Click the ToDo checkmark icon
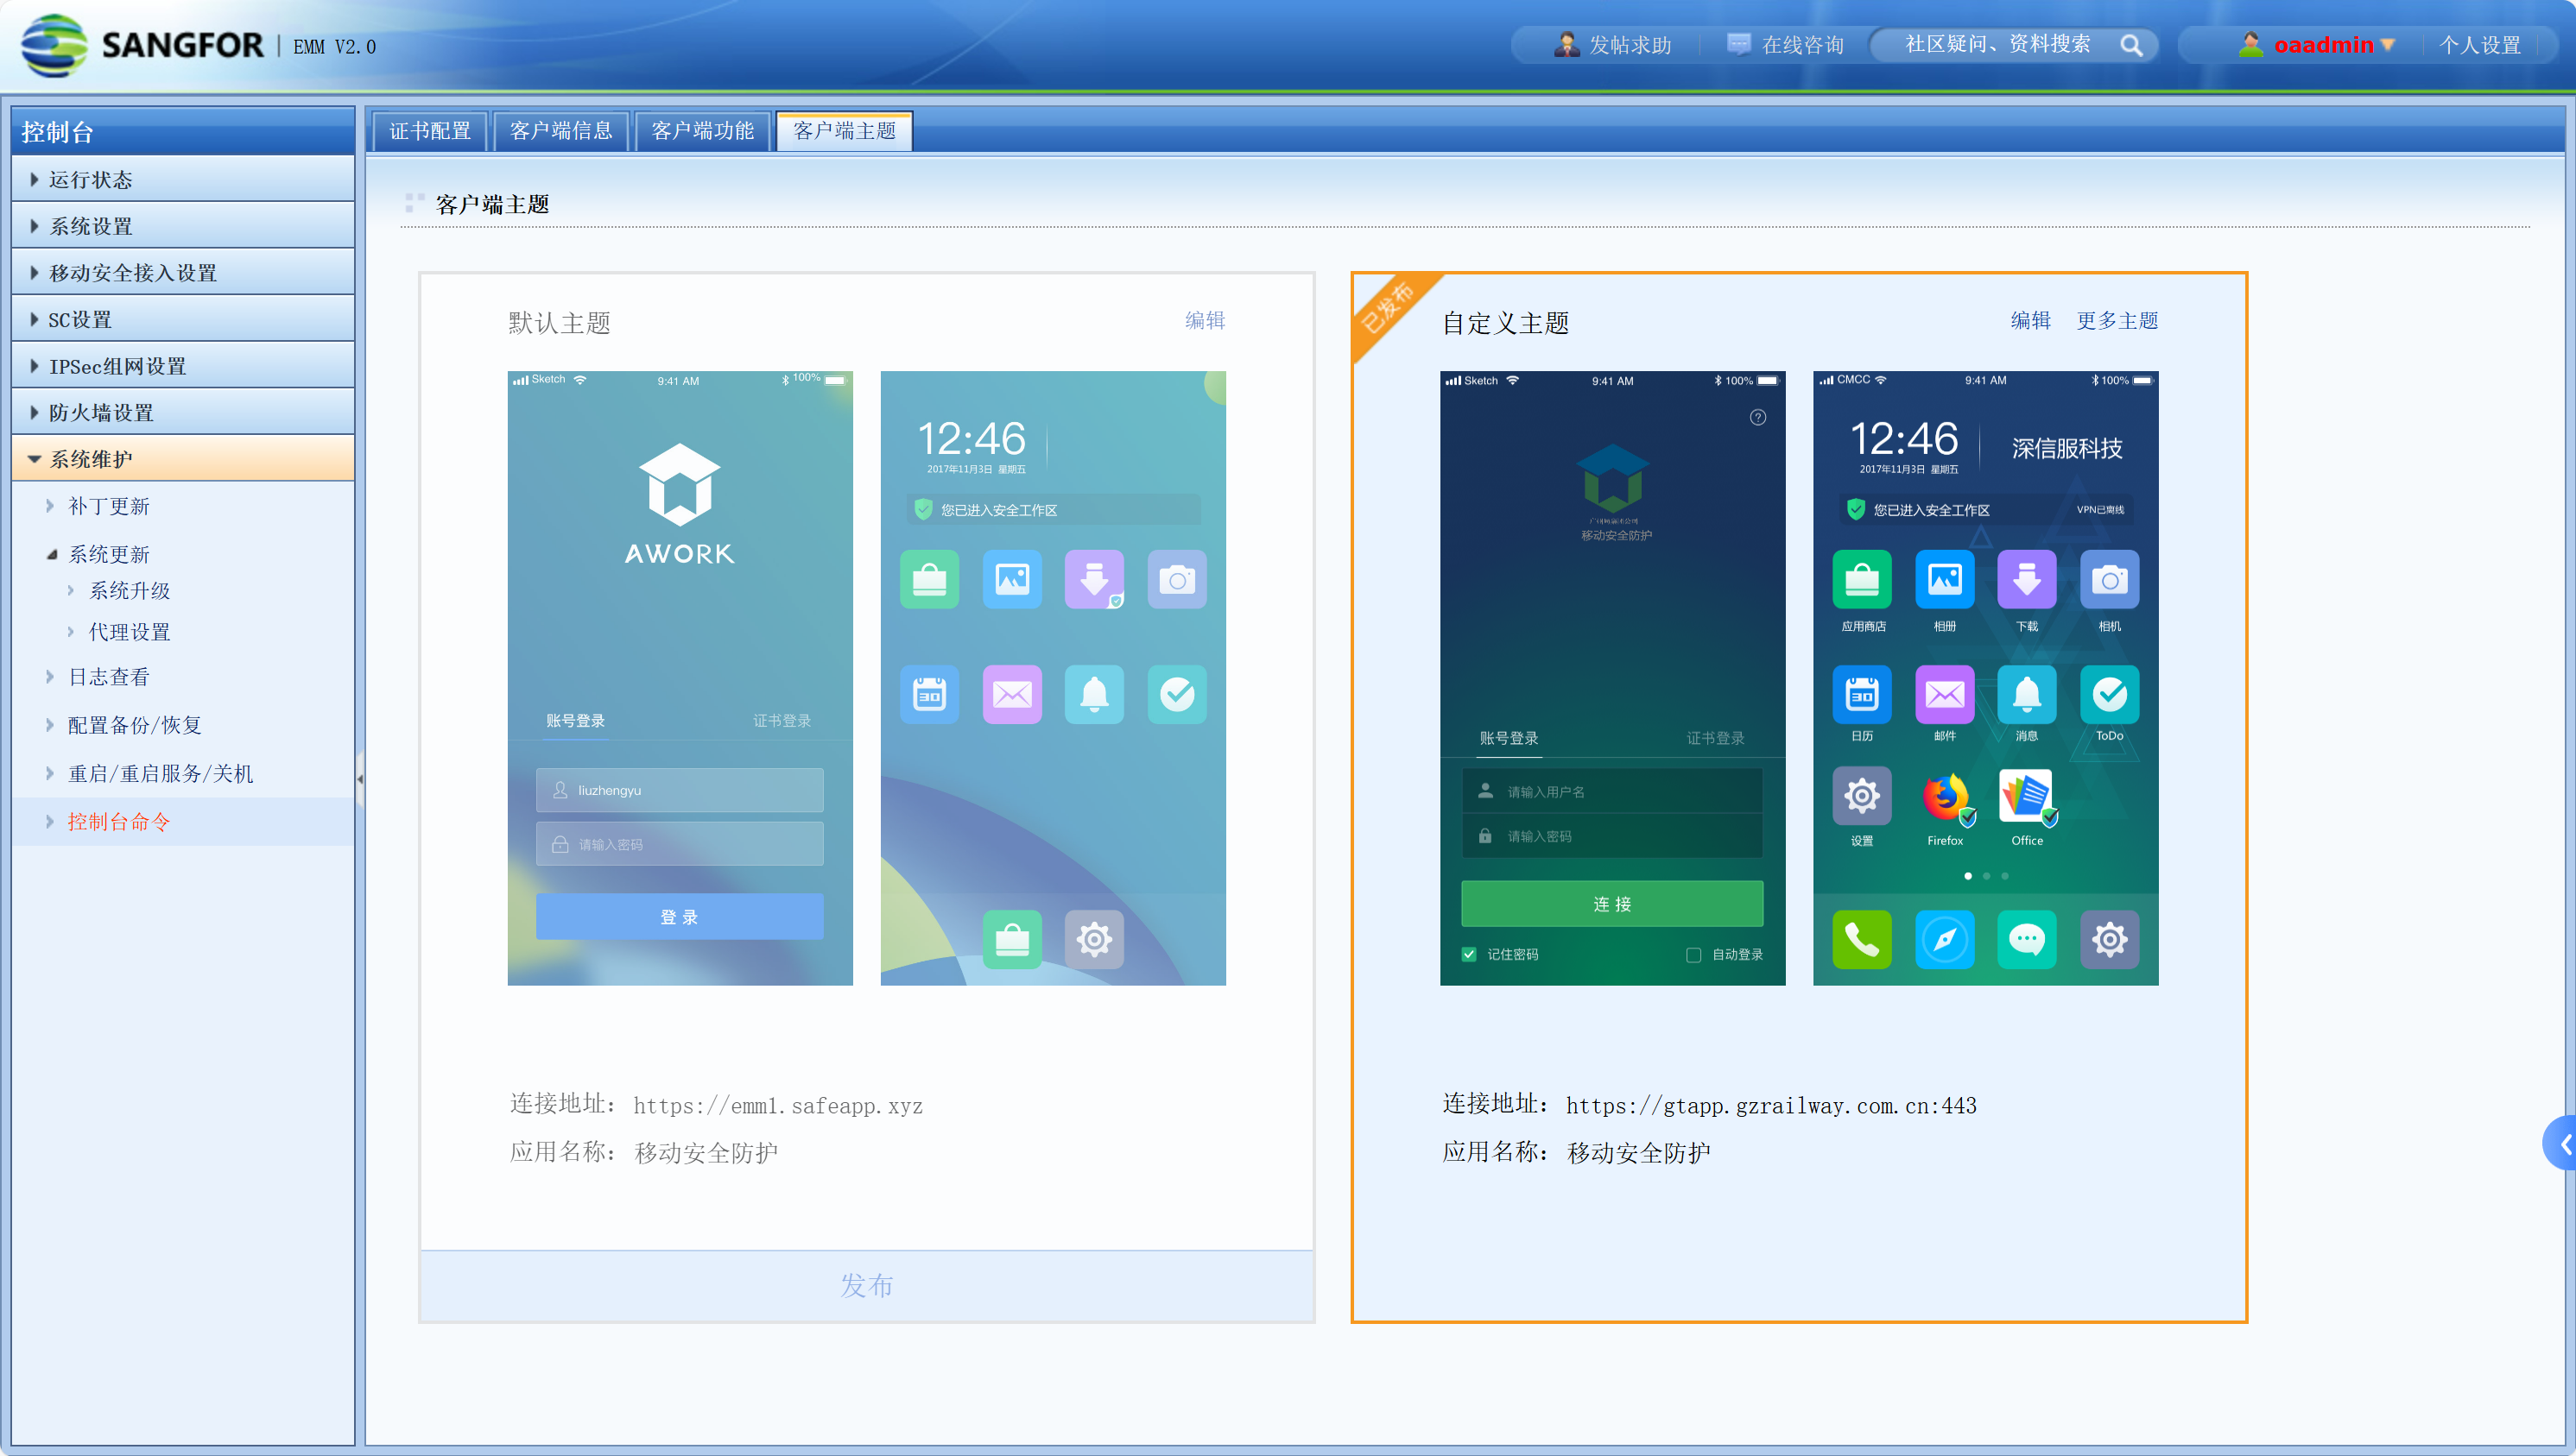Image resolution: width=2576 pixels, height=1456 pixels. (2109, 693)
